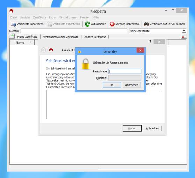Click Abbrechen in the wizard footer

[x=153, y=128]
